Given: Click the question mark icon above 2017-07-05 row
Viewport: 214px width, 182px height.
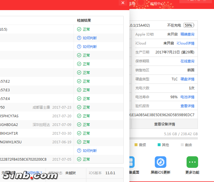Looking at the screenshot, I should [79, 151].
